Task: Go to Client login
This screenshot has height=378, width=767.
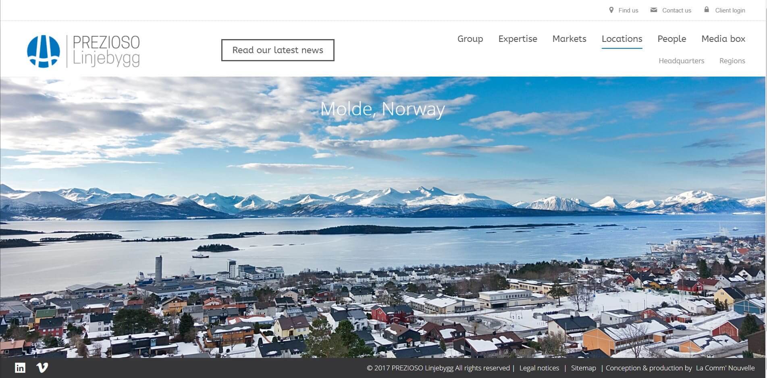Action: tap(730, 10)
